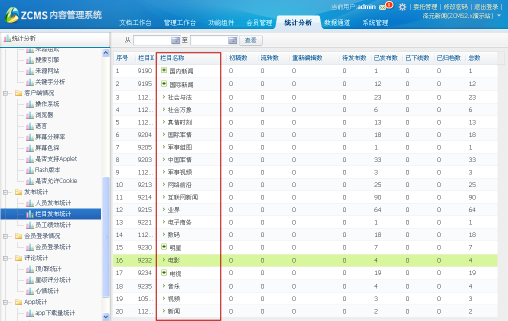Click the chart icon beside 搜索引擎
The width and height of the screenshot is (508, 321).
pos(30,60)
